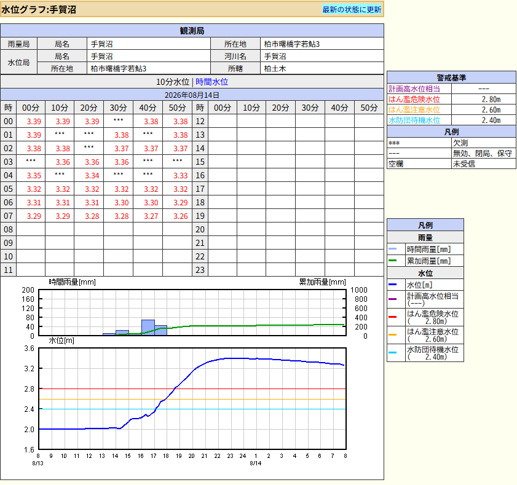Click the 3.36 value at 03時 10分
Screen dimensions: 517x485
[63, 162]
